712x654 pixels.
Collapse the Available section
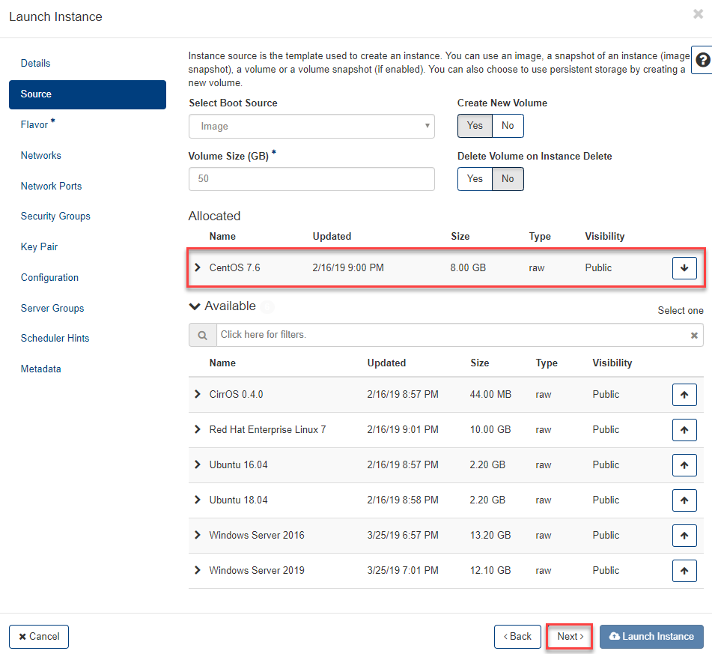(195, 306)
